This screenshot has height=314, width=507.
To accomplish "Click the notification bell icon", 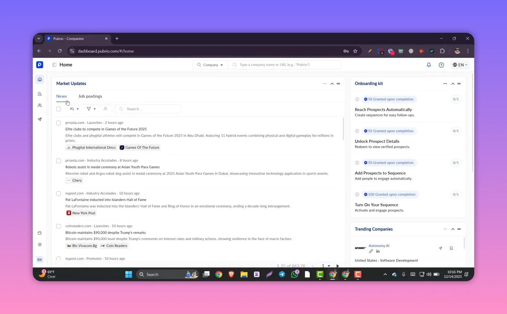I will pyautogui.click(x=429, y=65).
